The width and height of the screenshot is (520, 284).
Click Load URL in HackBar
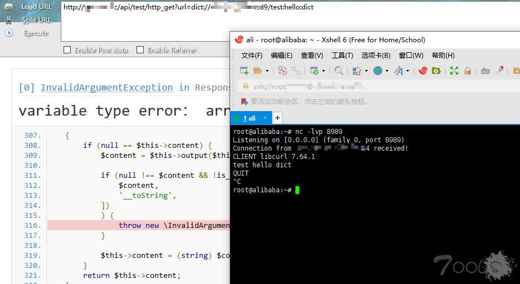(x=36, y=7)
